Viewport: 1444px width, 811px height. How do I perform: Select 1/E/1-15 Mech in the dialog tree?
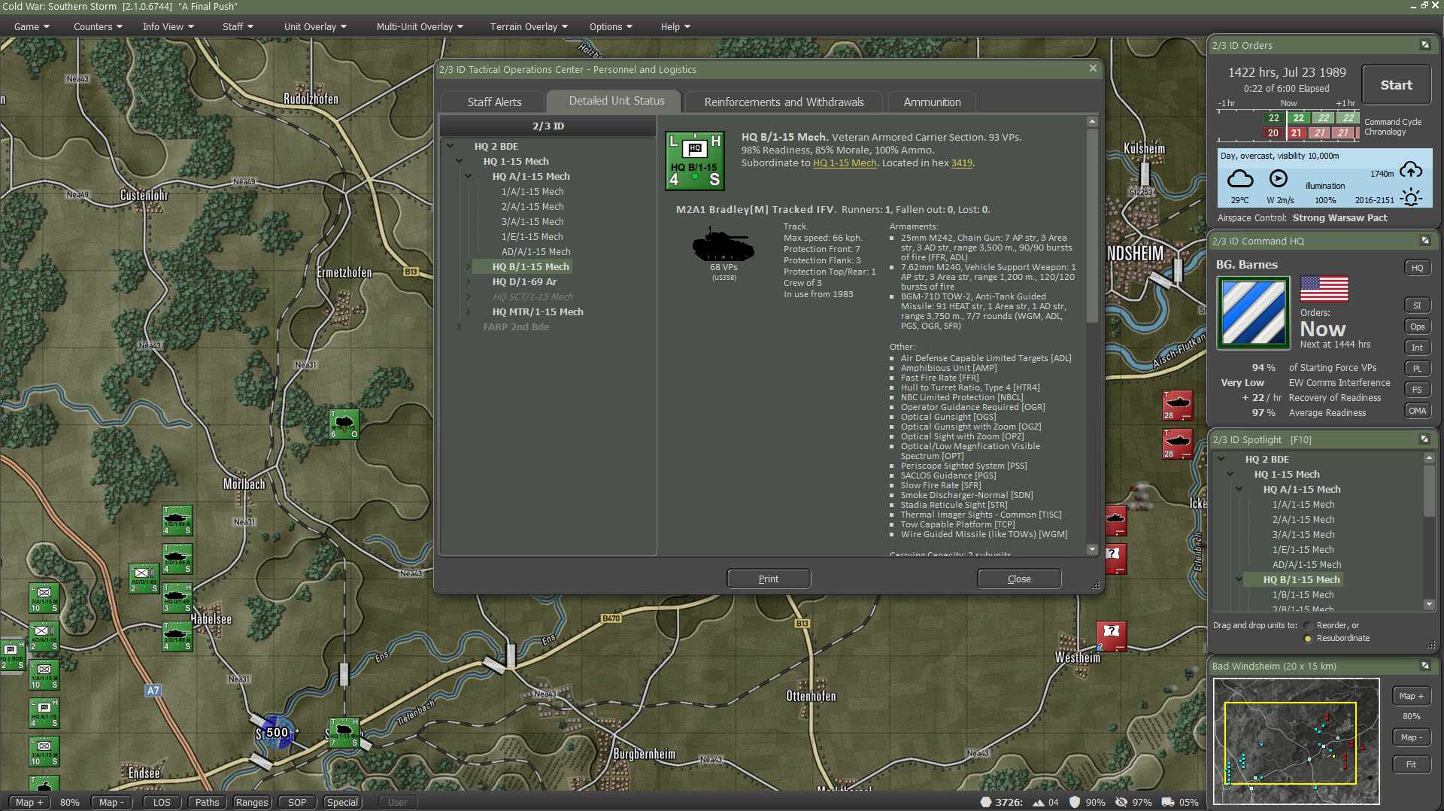[x=532, y=236]
